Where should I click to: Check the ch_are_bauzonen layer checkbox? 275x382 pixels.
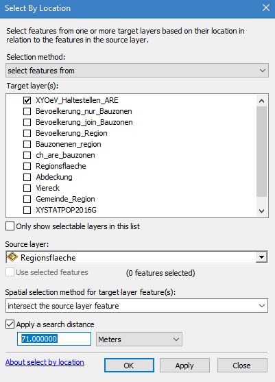27,155
